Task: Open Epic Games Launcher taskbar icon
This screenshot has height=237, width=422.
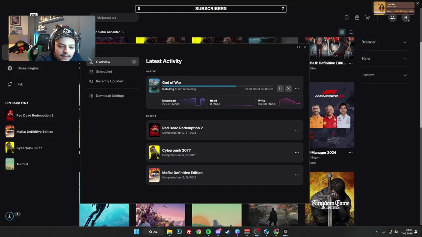Action: [x=286, y=232]
